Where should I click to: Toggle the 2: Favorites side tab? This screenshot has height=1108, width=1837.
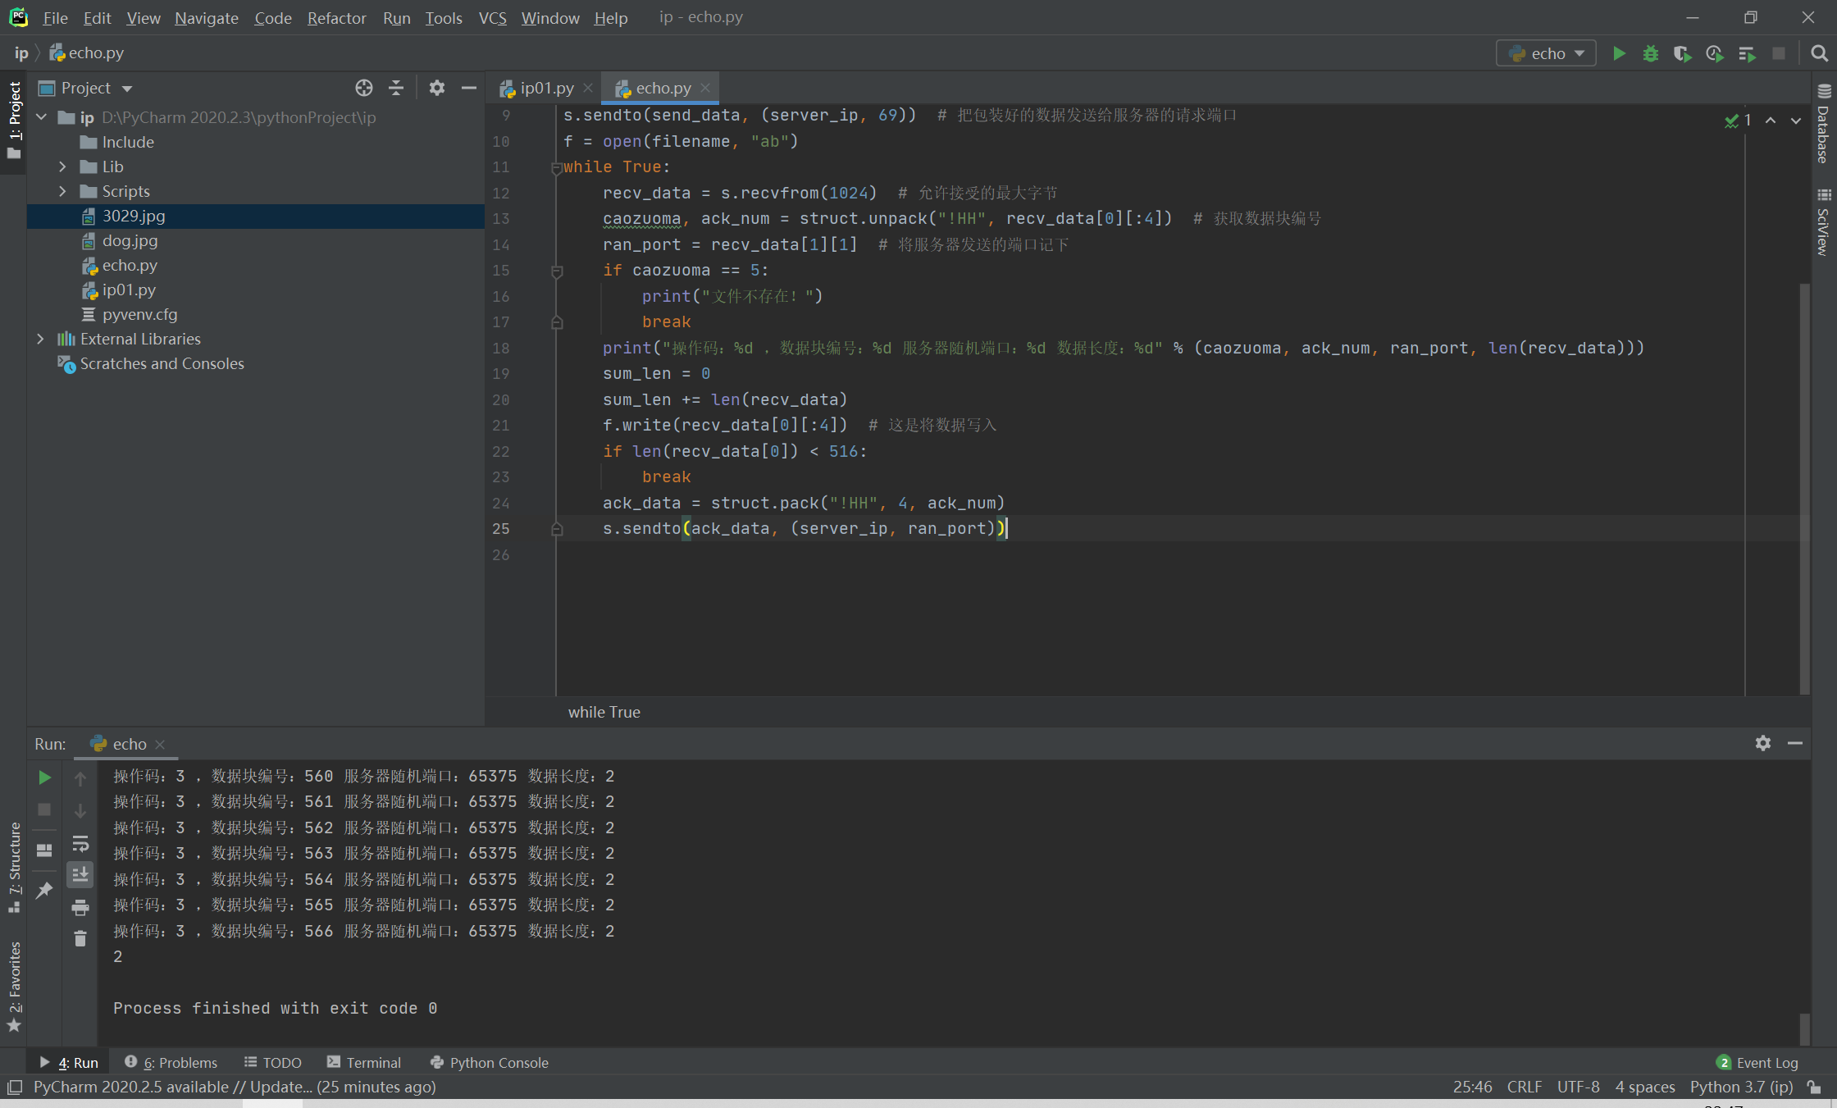tap(14, 986)
